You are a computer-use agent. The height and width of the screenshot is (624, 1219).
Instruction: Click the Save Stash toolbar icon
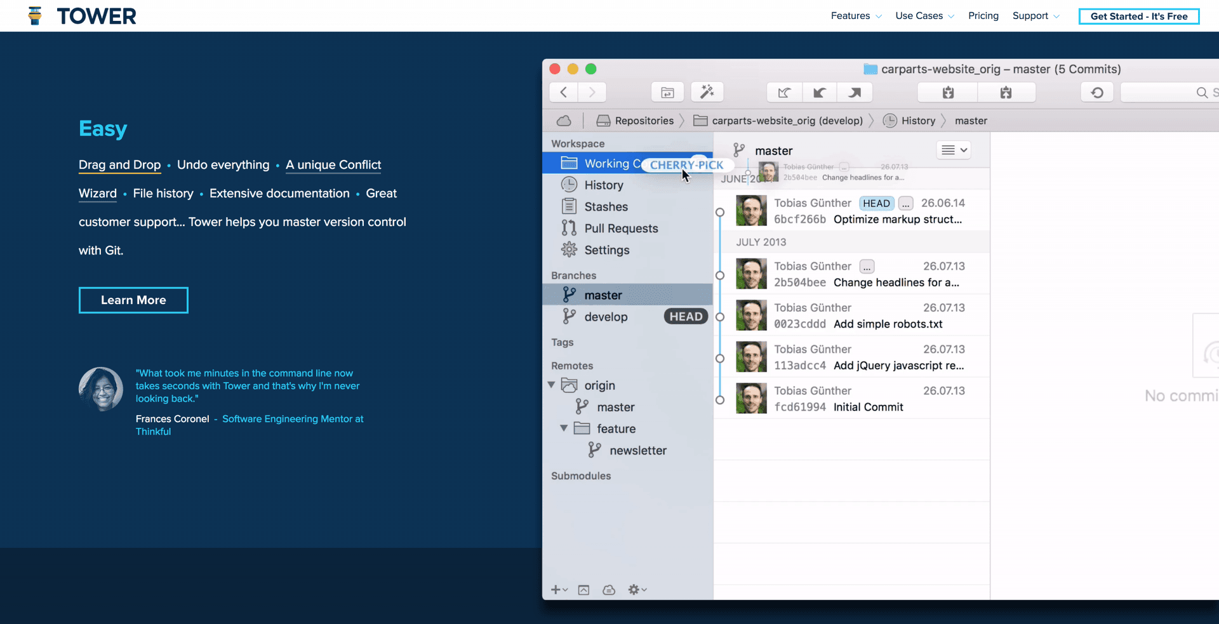948,93
